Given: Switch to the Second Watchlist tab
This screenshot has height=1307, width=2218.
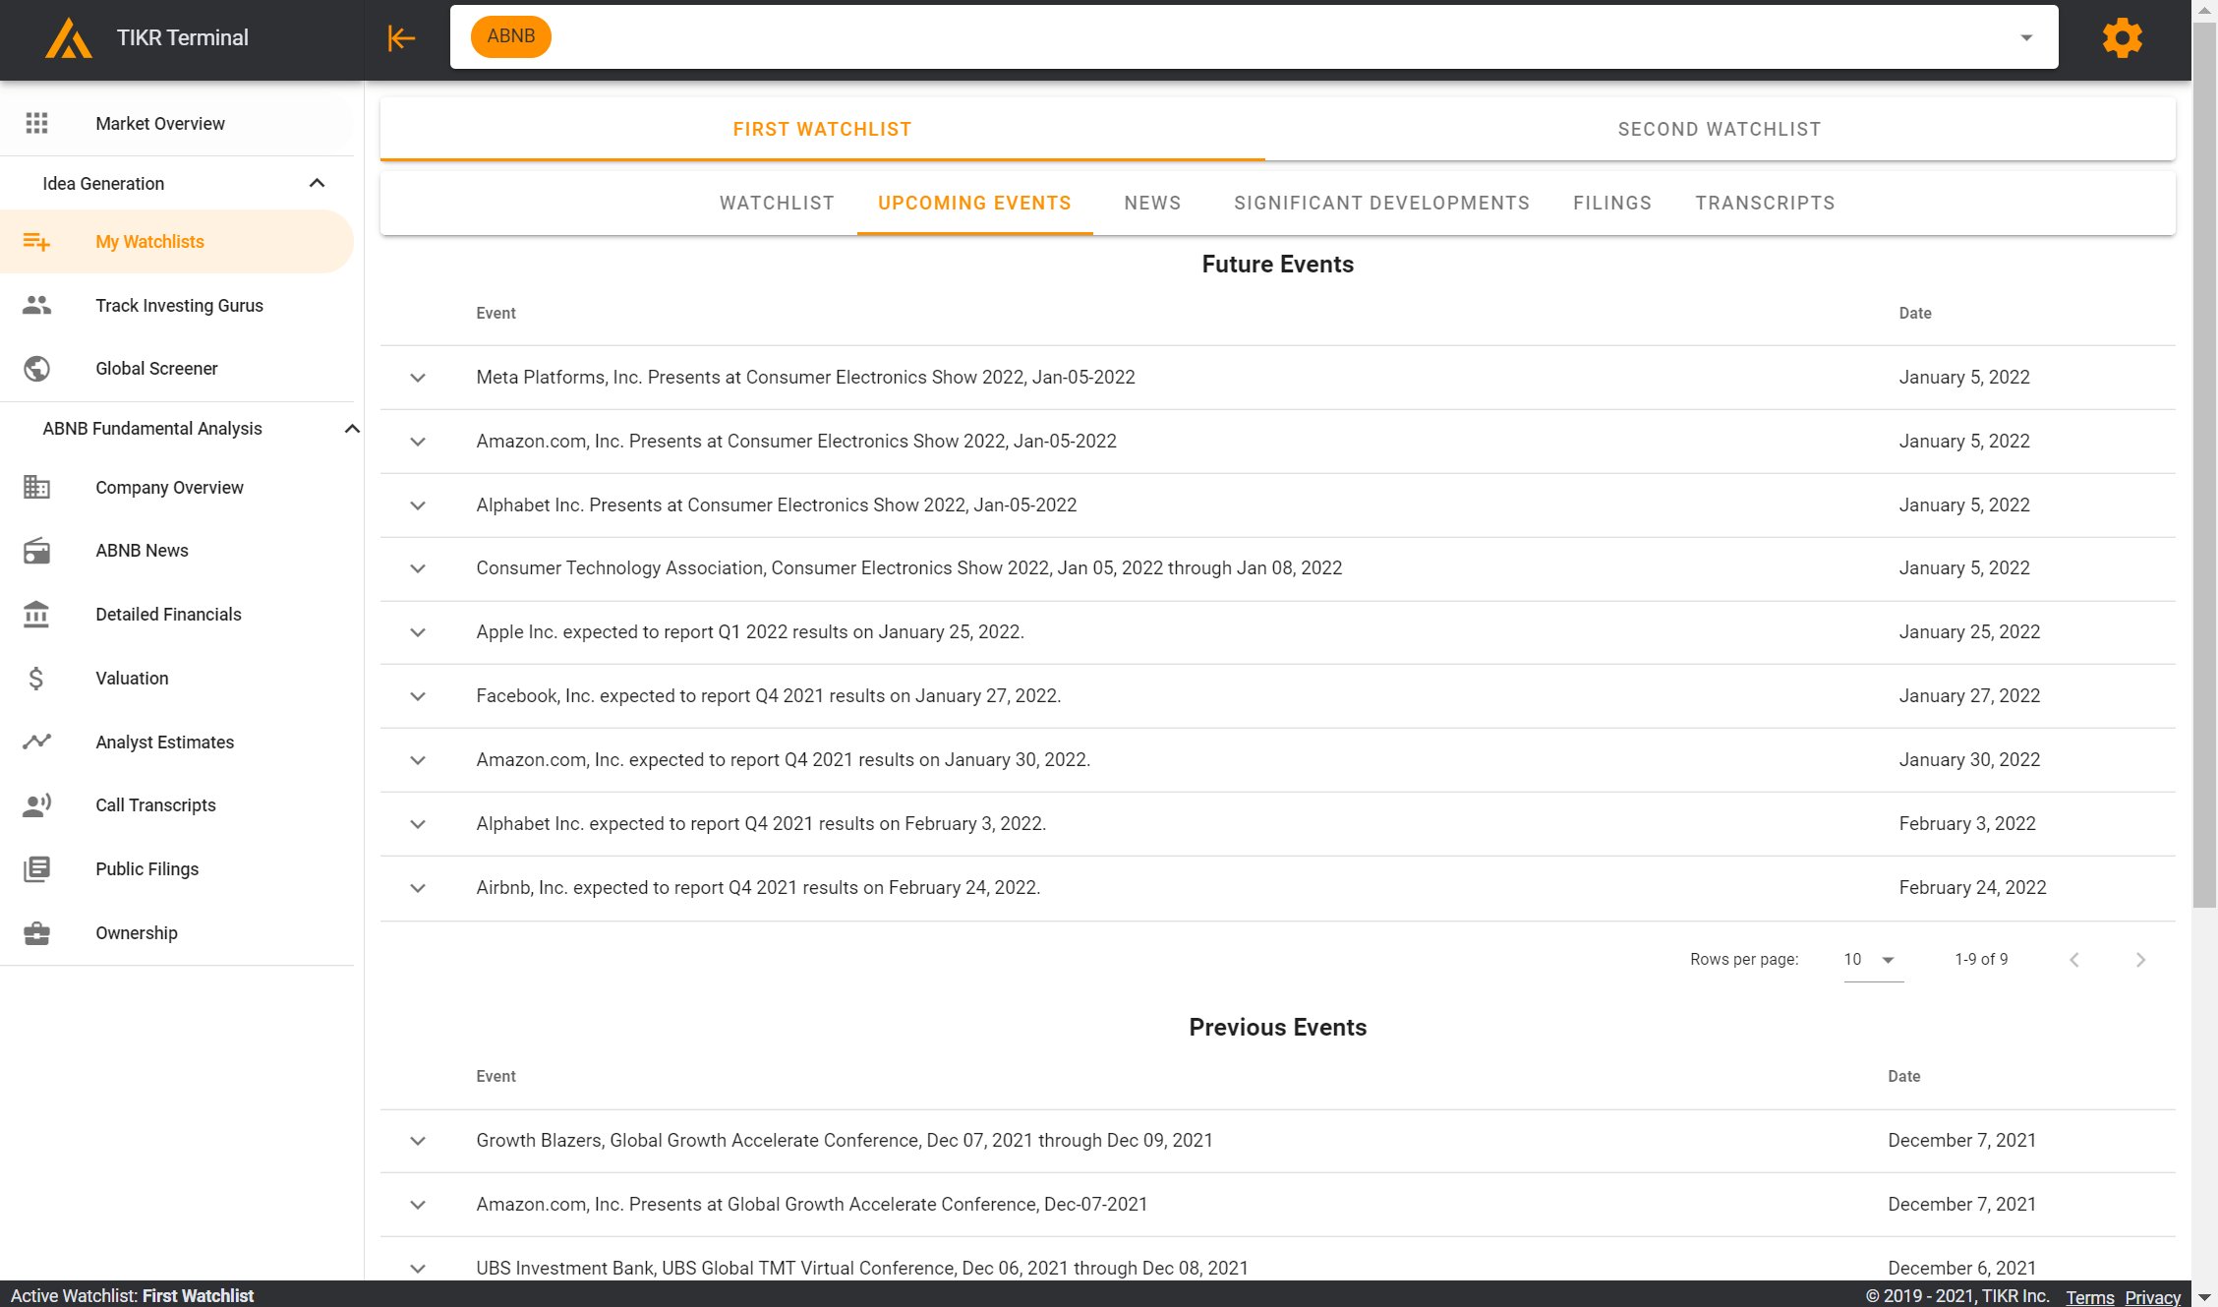Looking at the screenshot, I should 1720,129.
